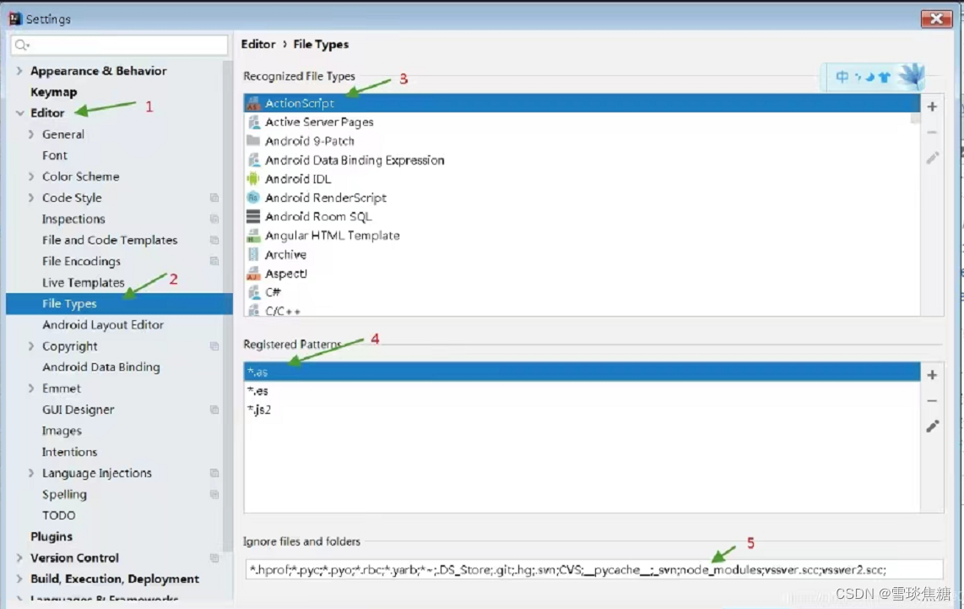Click the input method shirt skin icon

[884, 77]
